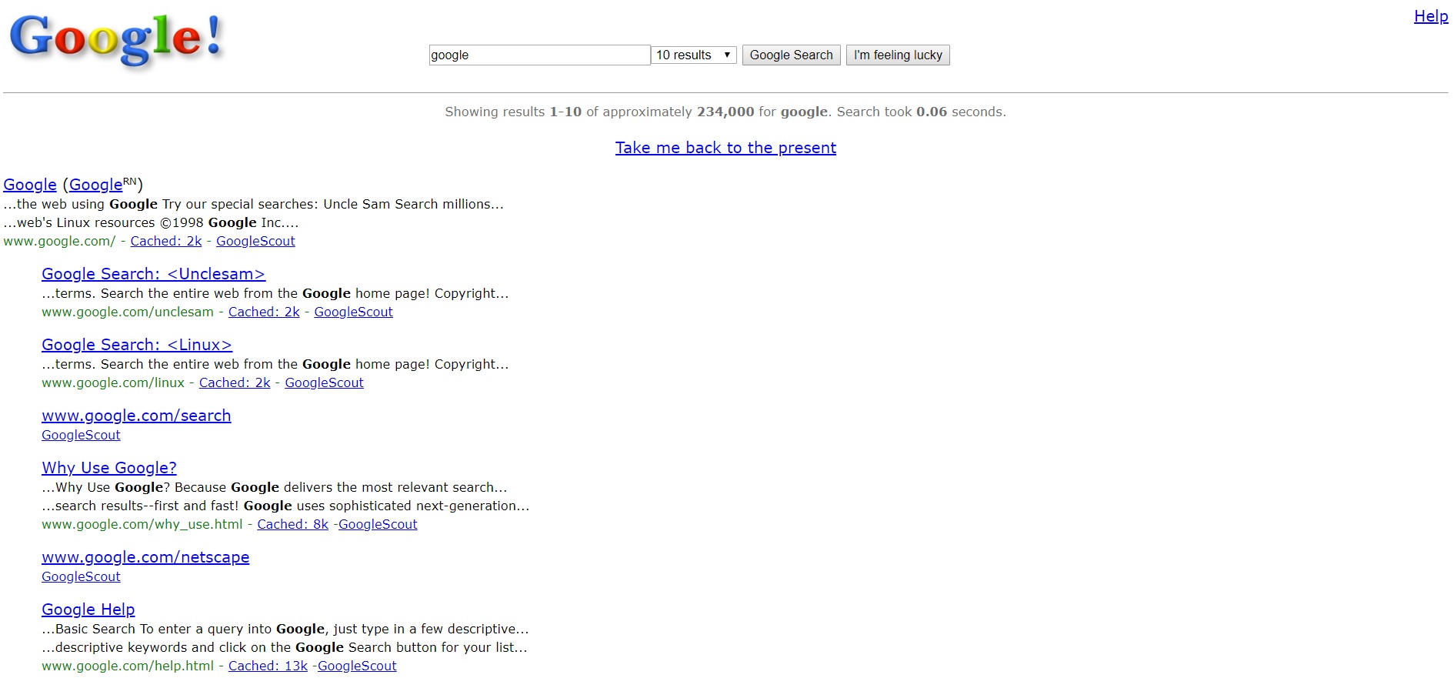Image resolution: width=1454 pixels, height=688 pixels.
Task: Click GoogleScout for help.html result
Action: (x=357, y=666)
